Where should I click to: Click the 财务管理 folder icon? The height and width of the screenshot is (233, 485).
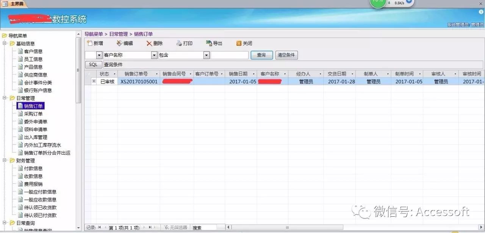12,161
